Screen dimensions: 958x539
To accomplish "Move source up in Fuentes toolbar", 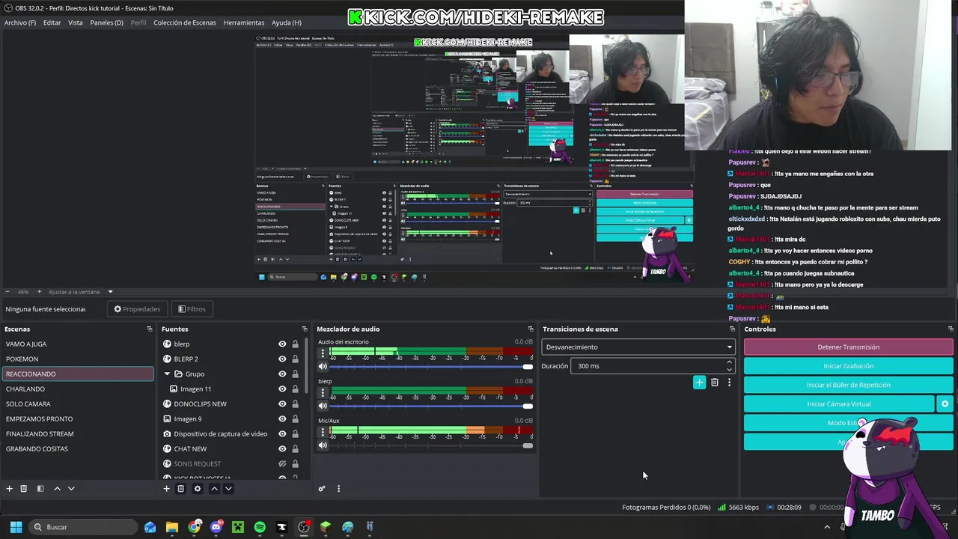I will 214,489.
